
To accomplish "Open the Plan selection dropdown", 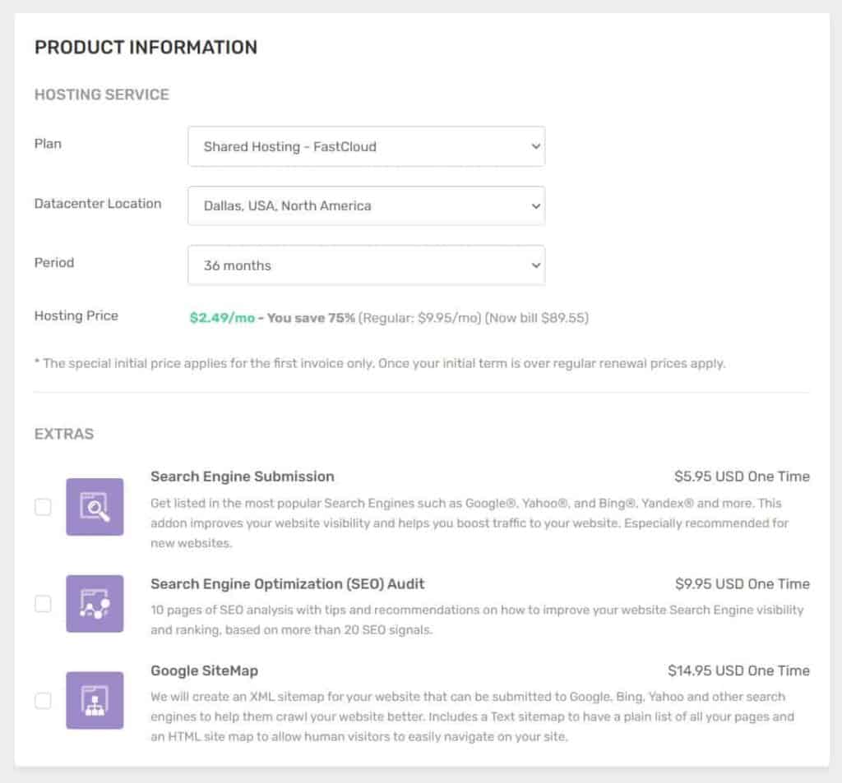I will (x=366, y=146).
